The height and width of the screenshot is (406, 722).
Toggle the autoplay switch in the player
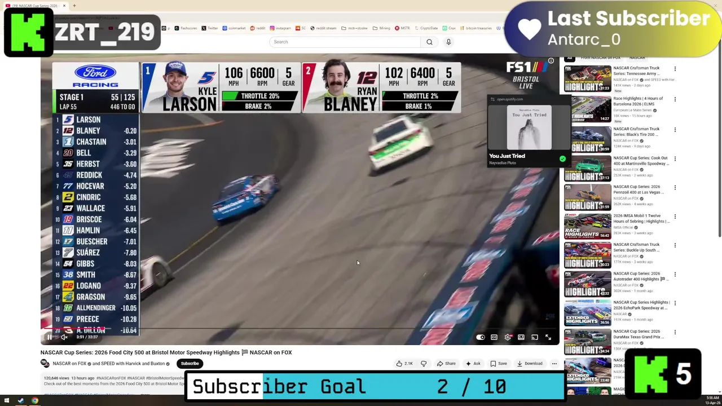[481, 337]
